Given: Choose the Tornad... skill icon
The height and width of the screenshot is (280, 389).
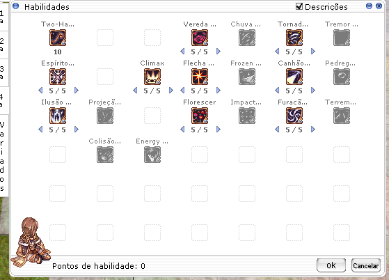Looking at the screenshot, I should tap(294, 38).
